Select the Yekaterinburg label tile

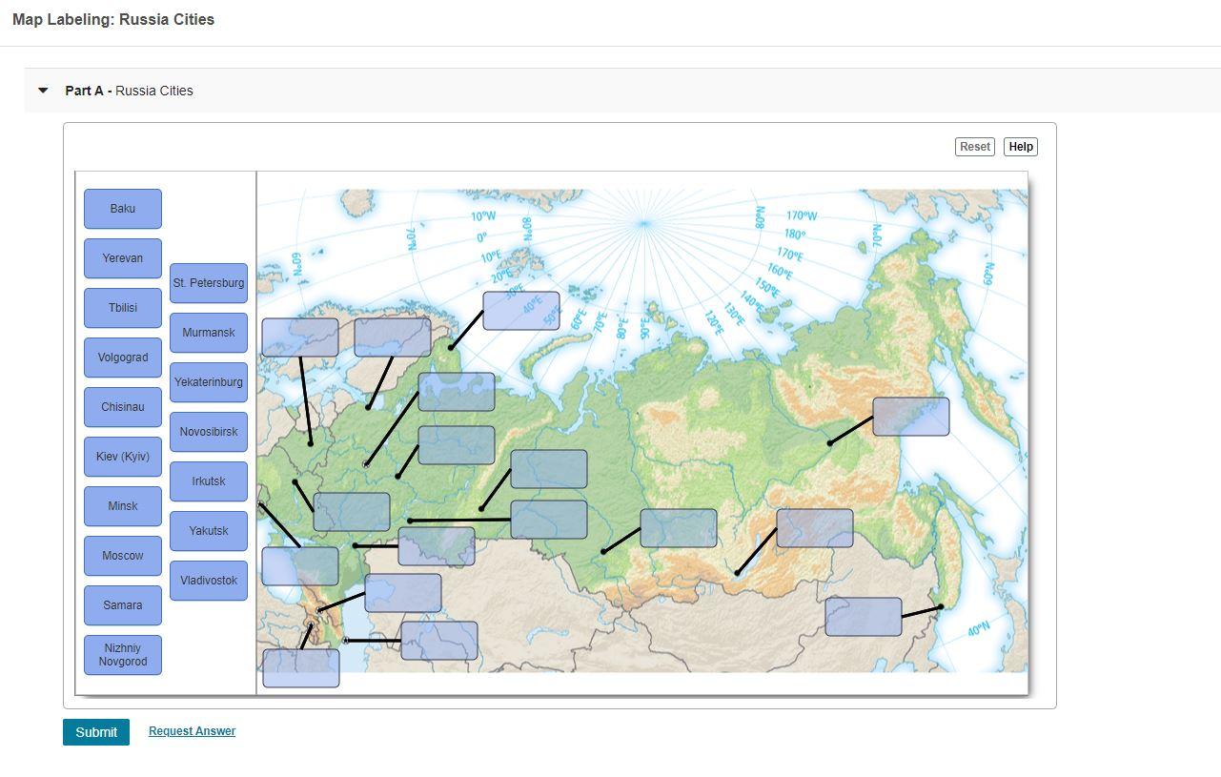209,382
